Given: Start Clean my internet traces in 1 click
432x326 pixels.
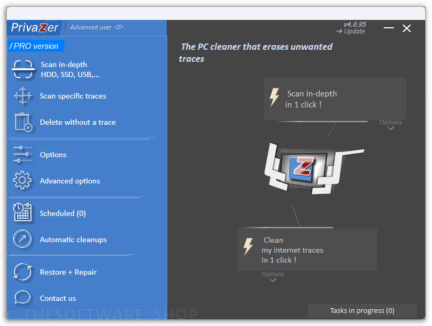Looking at the screenshot, I should click(307, 249).
